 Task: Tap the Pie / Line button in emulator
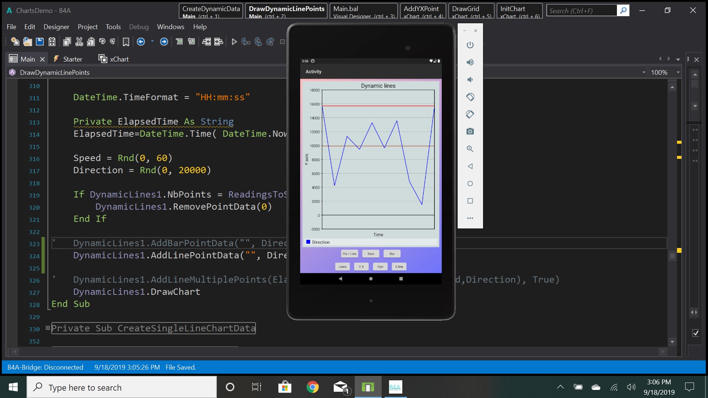point(350,254)
